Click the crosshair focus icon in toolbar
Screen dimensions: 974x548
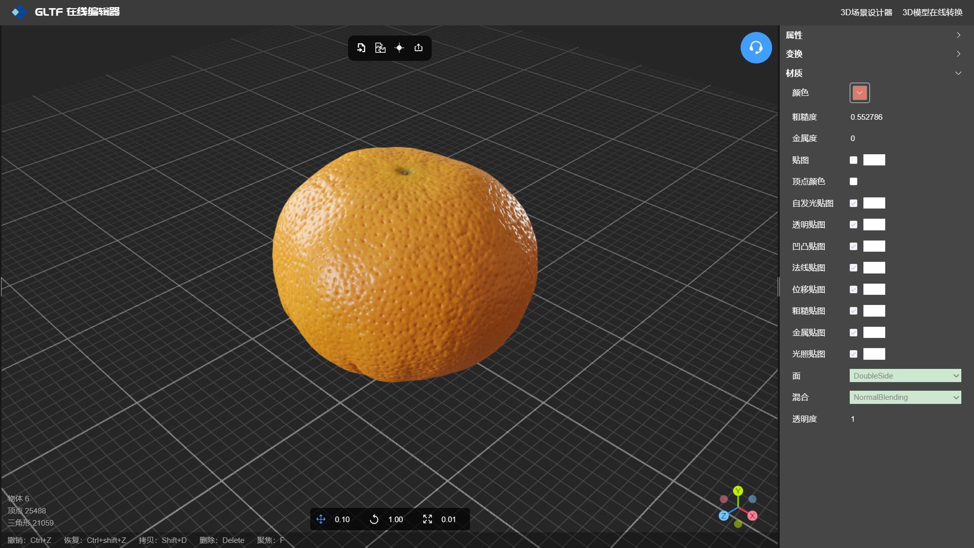pos(399,48)
